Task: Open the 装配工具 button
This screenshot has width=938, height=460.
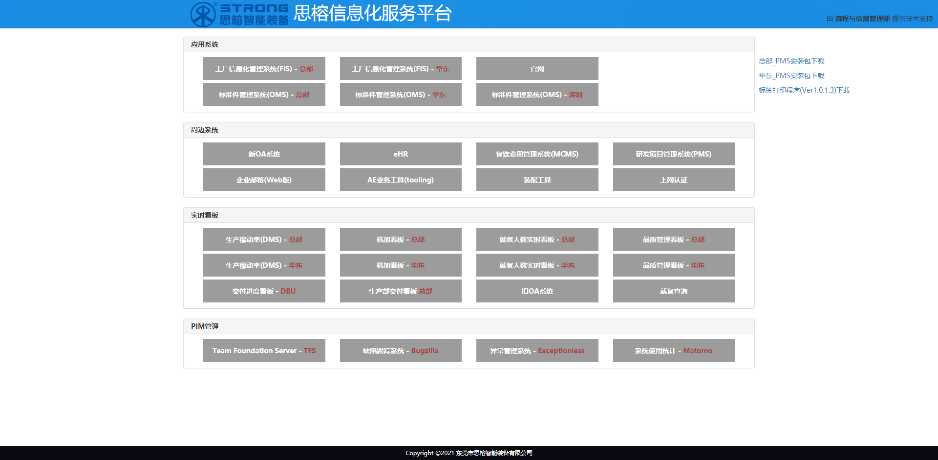Action: [537, 180]
